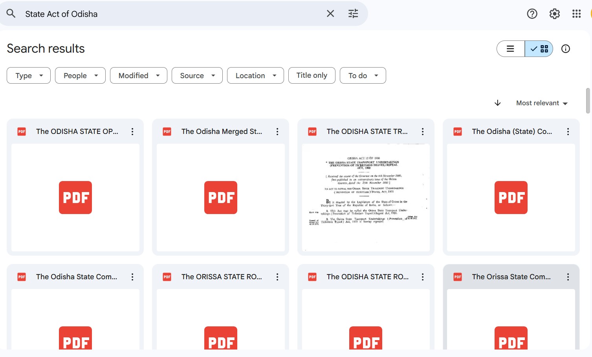Open the Location filter dropdown

255,75
